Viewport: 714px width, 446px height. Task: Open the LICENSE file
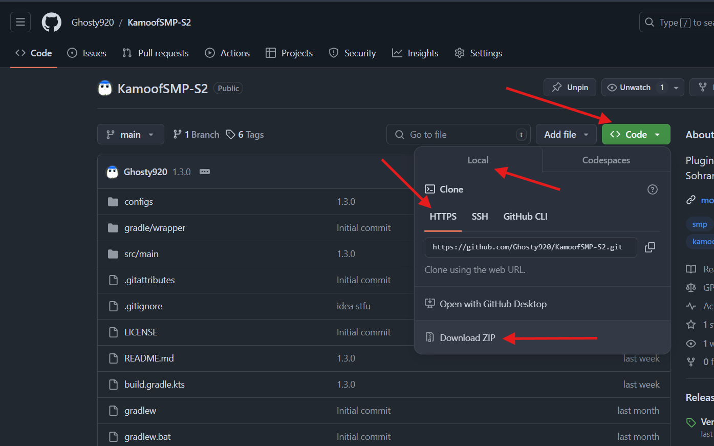click(x=141, y=332)
